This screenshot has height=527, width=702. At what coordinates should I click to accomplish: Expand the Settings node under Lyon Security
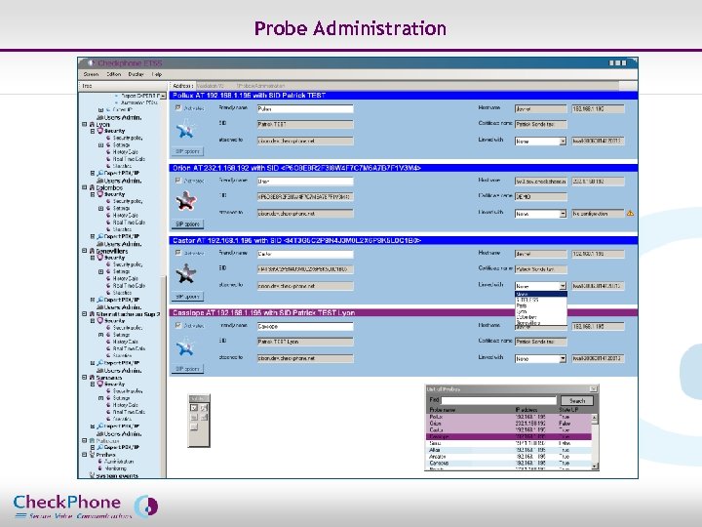pos(100,145)
